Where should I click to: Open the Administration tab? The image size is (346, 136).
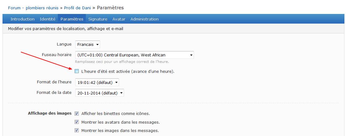pos(144,19)
